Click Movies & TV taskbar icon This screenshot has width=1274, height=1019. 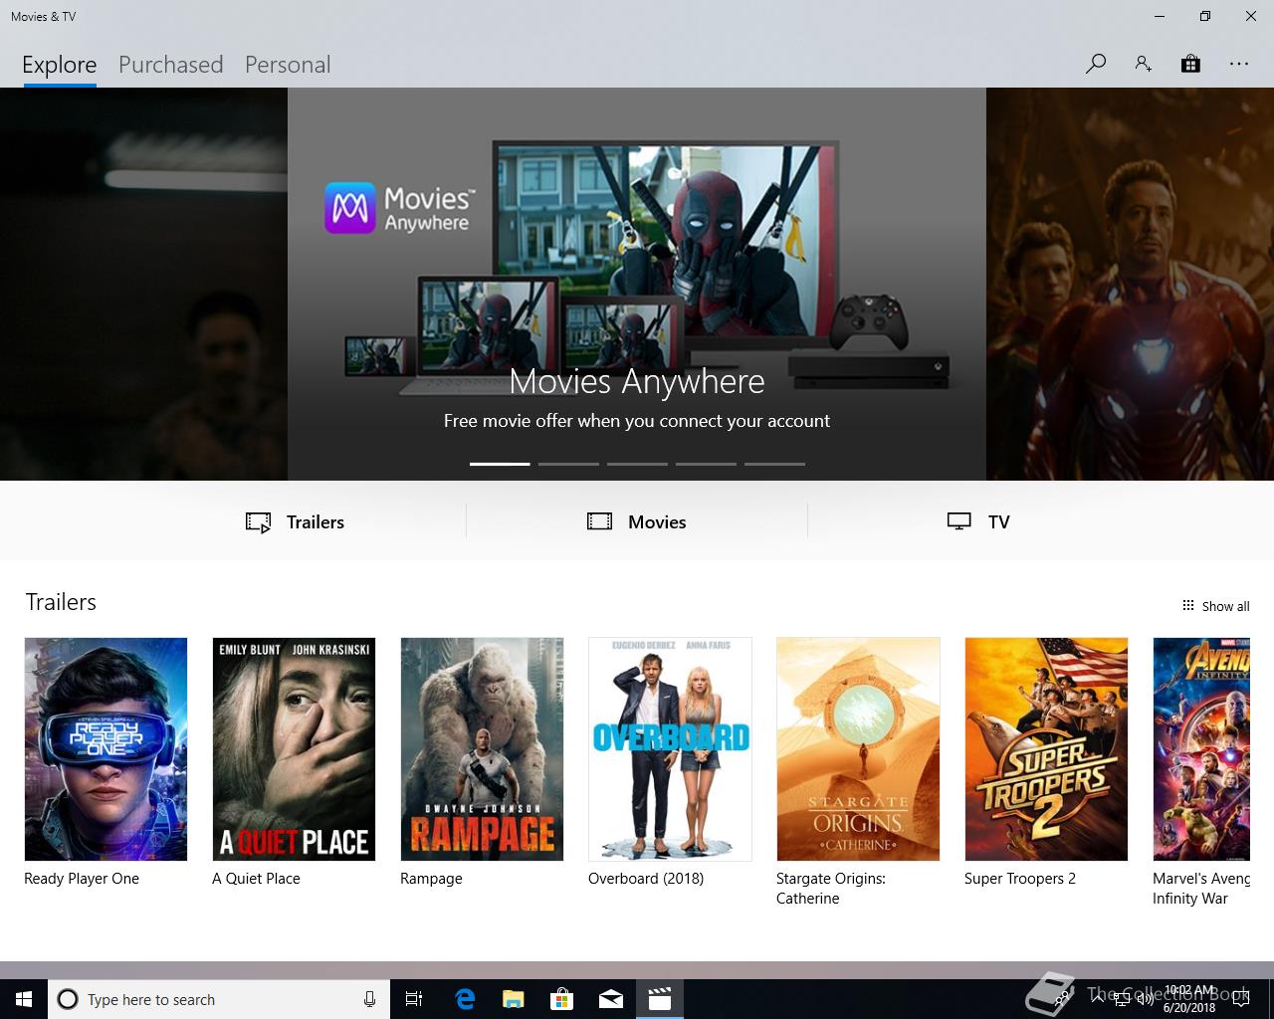(x=659, y=999)
